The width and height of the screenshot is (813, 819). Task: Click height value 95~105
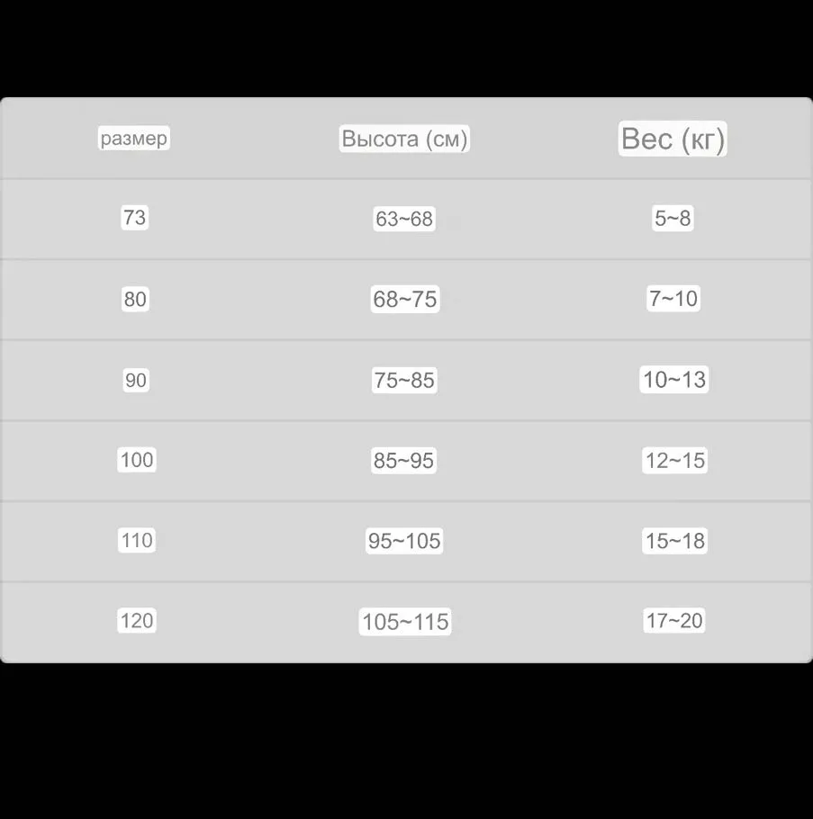tap(404, 541)
